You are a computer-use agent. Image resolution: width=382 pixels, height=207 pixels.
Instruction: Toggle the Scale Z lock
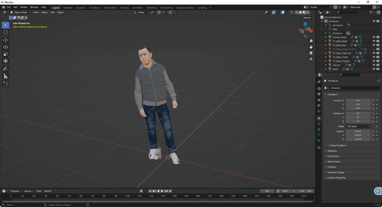click(x=373, y=139)
